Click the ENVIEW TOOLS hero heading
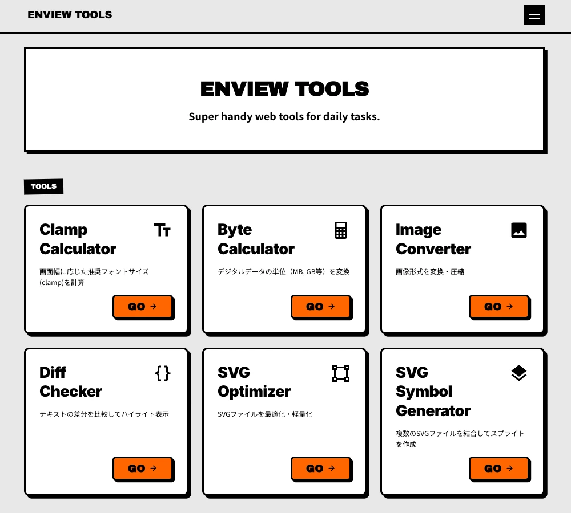This screenshot has width=571, height=513. click(x=284, y=88)
